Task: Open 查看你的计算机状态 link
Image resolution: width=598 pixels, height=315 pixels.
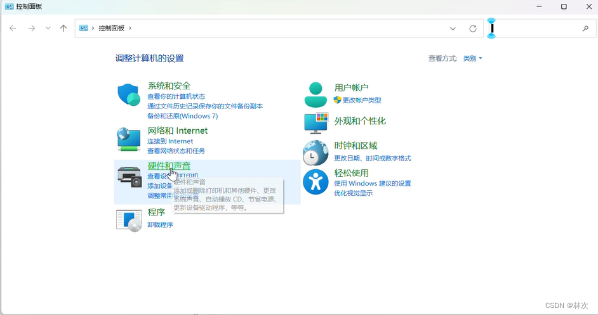Action: (x=176, y=96)
